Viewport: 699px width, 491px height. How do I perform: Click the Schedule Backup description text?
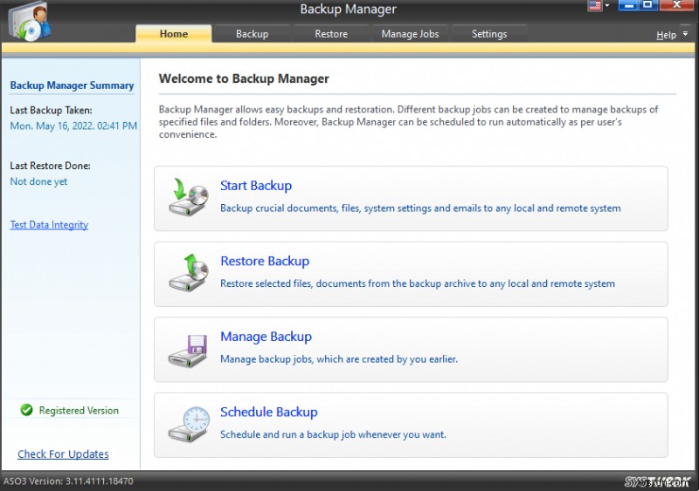[x=333, y=434]
